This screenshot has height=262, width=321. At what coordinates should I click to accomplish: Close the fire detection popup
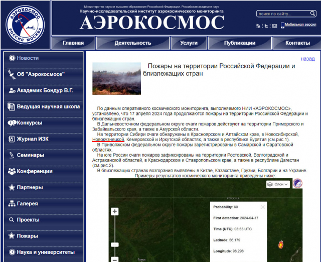(x=263, y=207)
